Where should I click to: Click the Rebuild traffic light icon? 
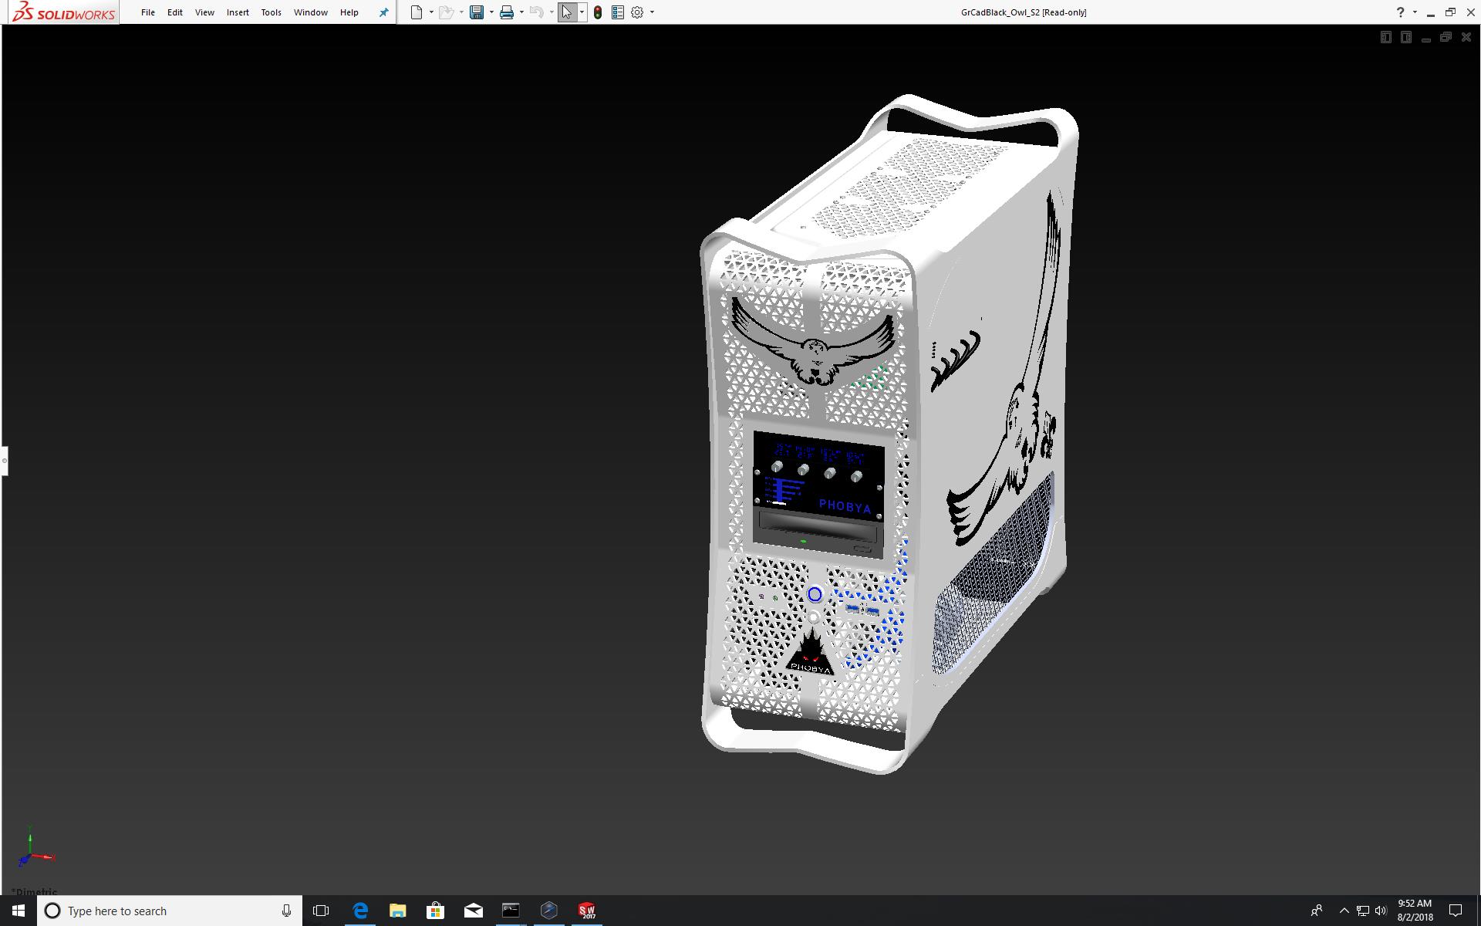(598, 12)
